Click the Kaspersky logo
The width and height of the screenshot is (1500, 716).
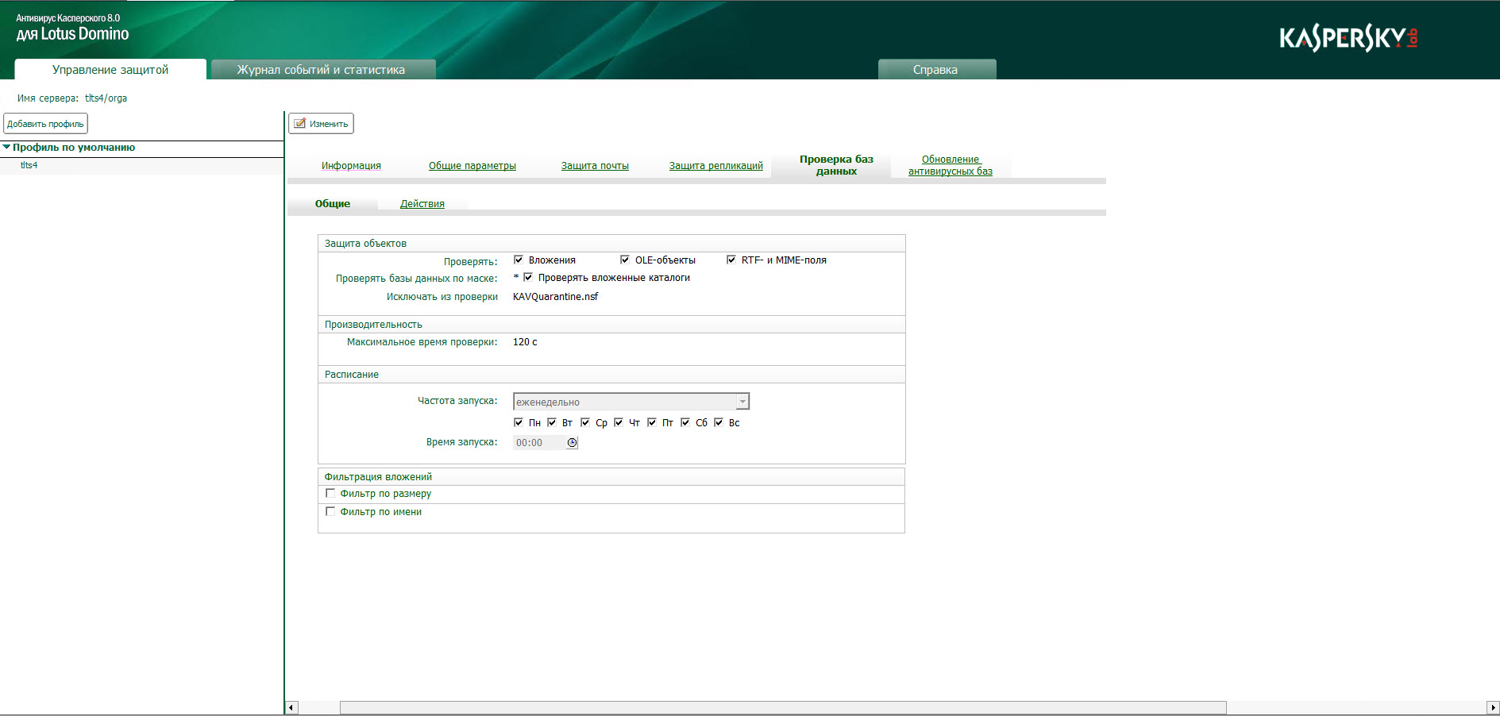point(1348,38)
